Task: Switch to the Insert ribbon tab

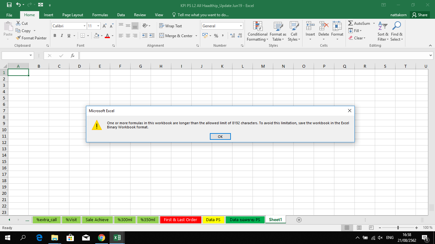Action: (48, 15)
